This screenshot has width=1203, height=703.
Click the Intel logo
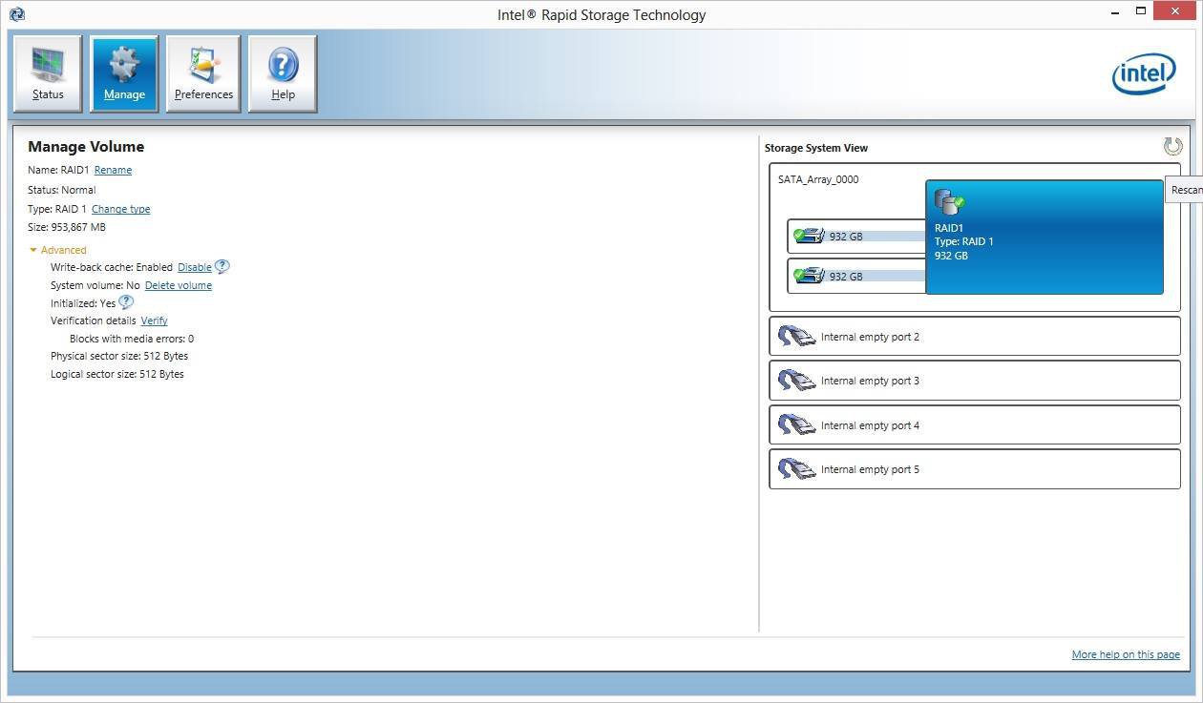(1144, 73)
